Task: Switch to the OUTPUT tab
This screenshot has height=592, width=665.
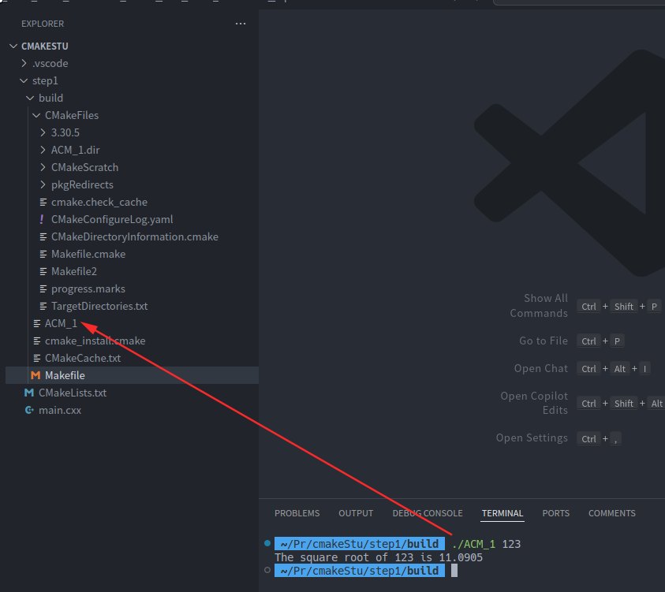Action: point(356,513)
